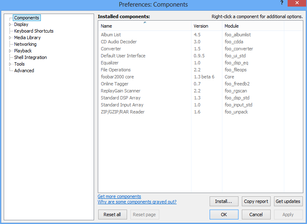
Task: Open the Display preferences page
Action: click(21, 24)
